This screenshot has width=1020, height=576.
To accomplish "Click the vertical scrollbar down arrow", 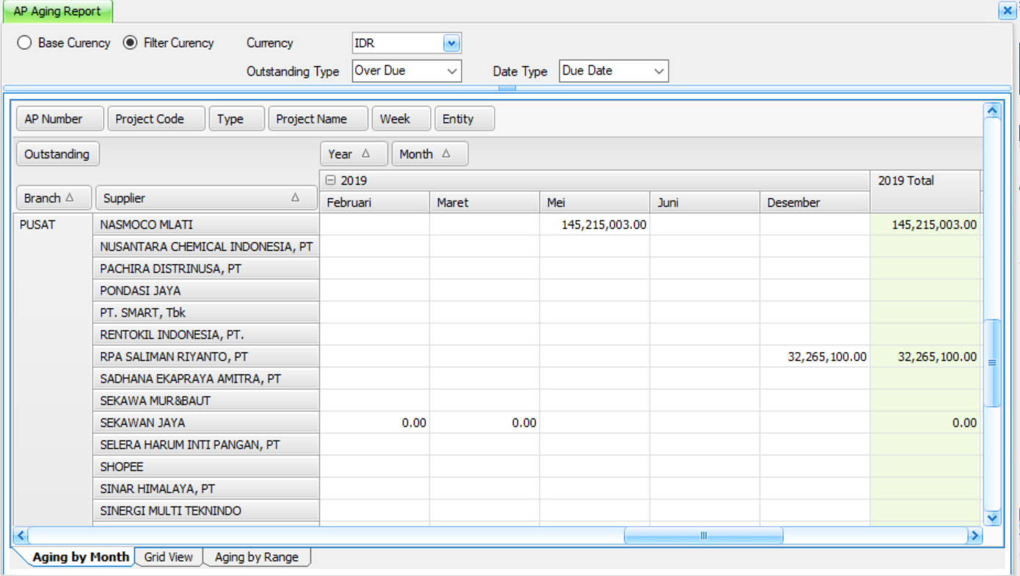I will point(992,518).
